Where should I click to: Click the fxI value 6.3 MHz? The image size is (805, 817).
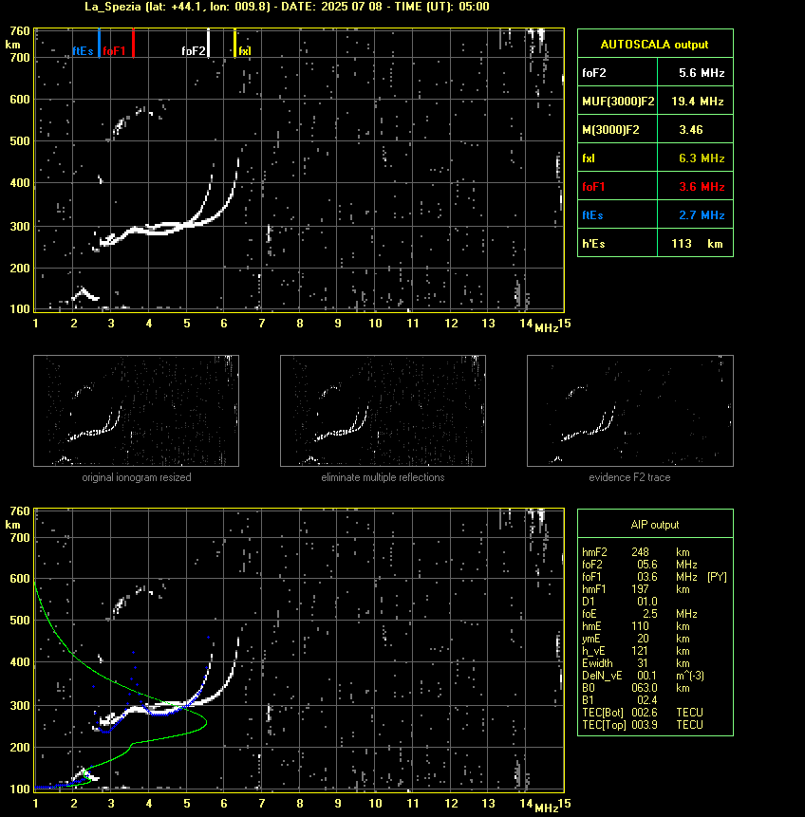(702, 158)
